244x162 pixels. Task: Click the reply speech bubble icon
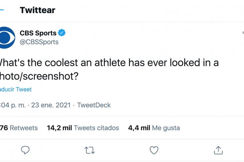click(25, 150)
